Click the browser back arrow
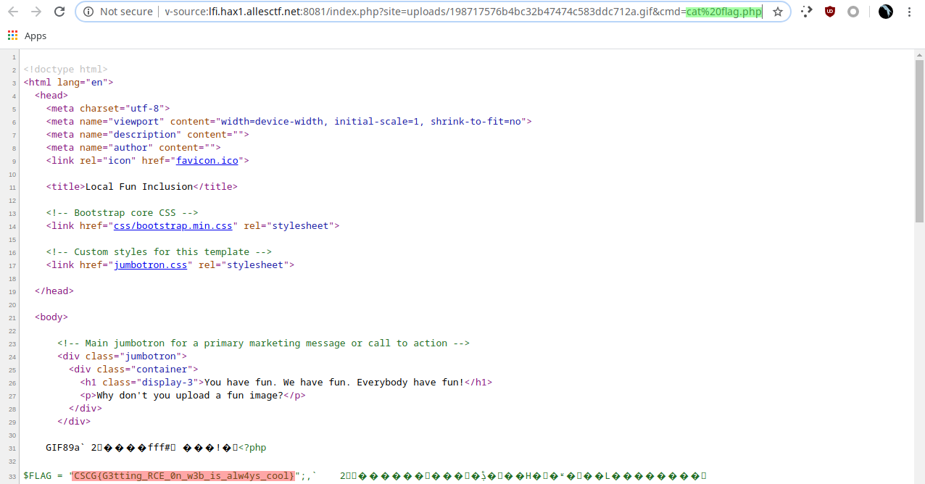 pyautogui.click(x=13, y=12)
